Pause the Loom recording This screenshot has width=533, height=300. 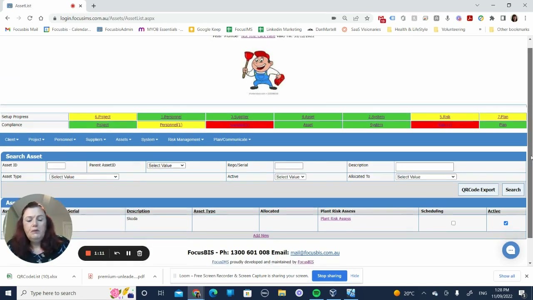point(128,253)
